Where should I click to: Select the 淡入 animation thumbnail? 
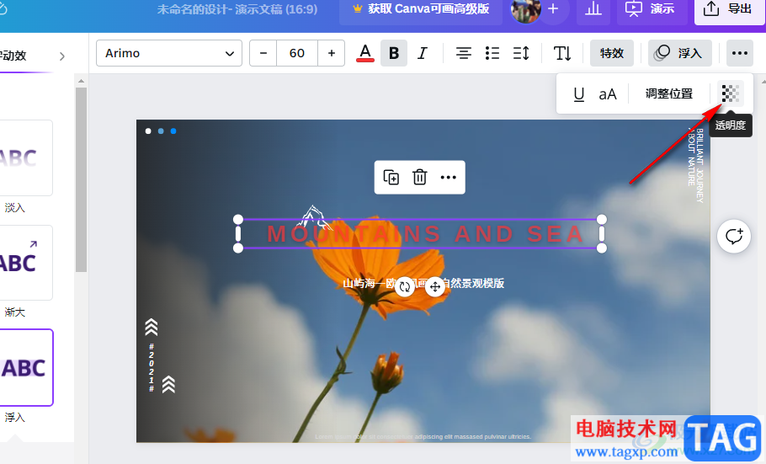[25, 157]
